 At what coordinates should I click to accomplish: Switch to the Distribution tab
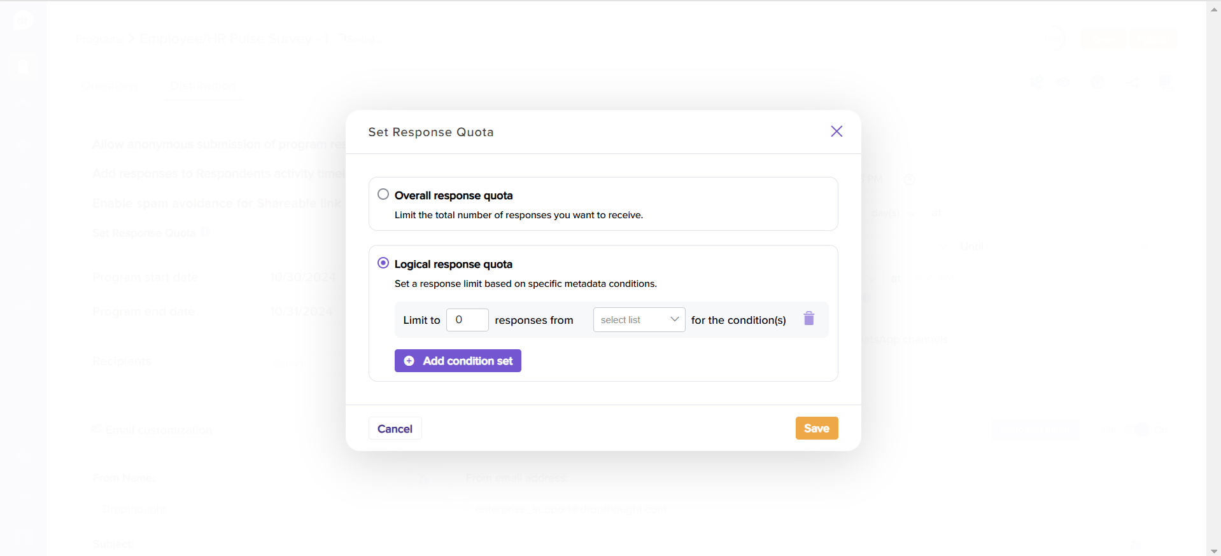[202, 86]
